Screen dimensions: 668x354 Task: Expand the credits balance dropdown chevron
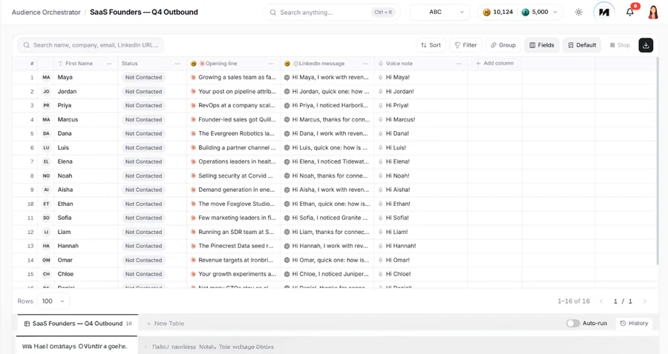[555, 13]
